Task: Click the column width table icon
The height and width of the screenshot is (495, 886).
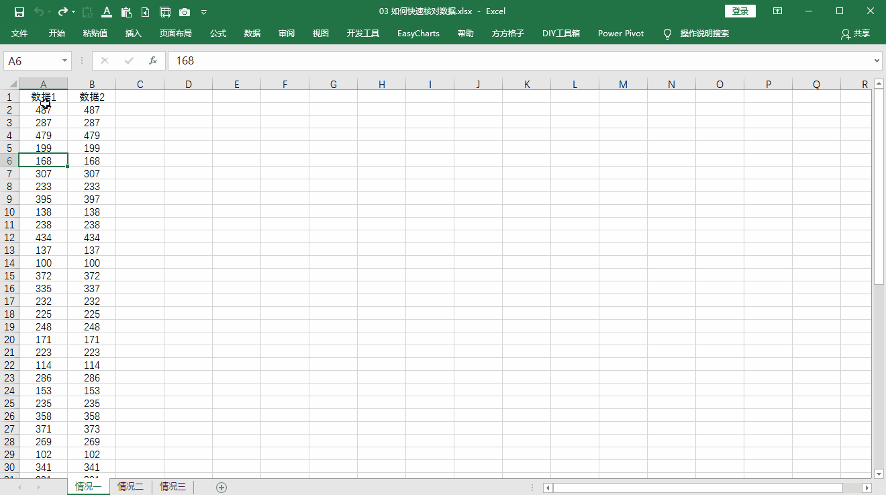Action: point(165,11)
